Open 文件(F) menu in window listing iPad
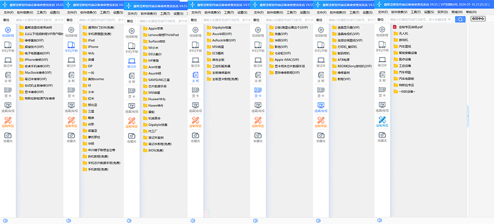Viewport: 494px width, 224px height. click(72, 12)
